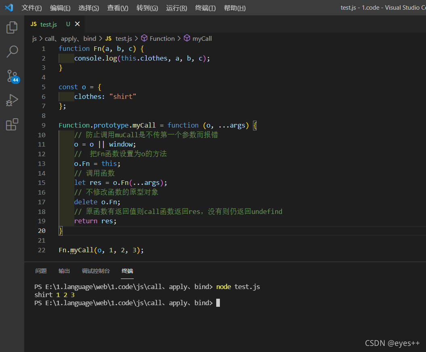The width and height of the screenshot is (426, 352).
Task: Click the "shirt" string on line 6
Action: coord(123,96)
